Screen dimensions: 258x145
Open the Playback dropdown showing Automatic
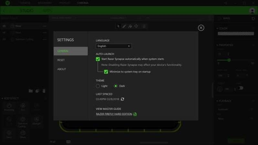[235, 109]
